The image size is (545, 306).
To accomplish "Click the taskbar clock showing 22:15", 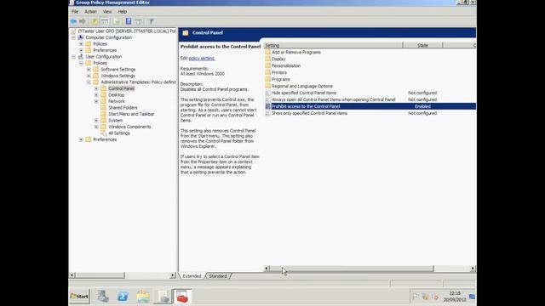I will pos(455,297).
